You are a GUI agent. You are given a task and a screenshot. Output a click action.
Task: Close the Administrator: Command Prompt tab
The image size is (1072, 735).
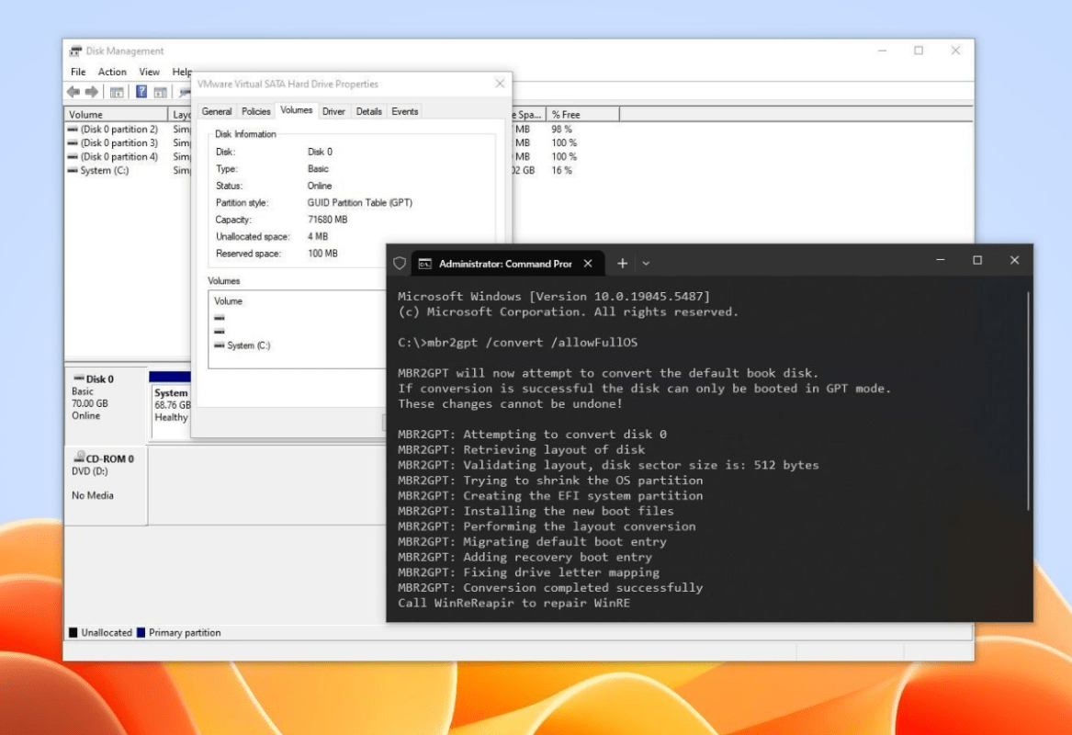click(588, 264)
